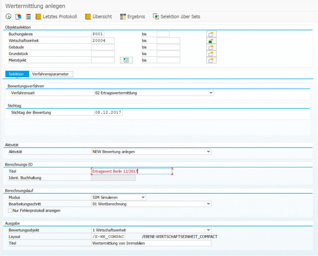Screen dimensions: 318x256
Task: Open the Bearbeitungsschritt dropdown
Action: tap(208, 204)
